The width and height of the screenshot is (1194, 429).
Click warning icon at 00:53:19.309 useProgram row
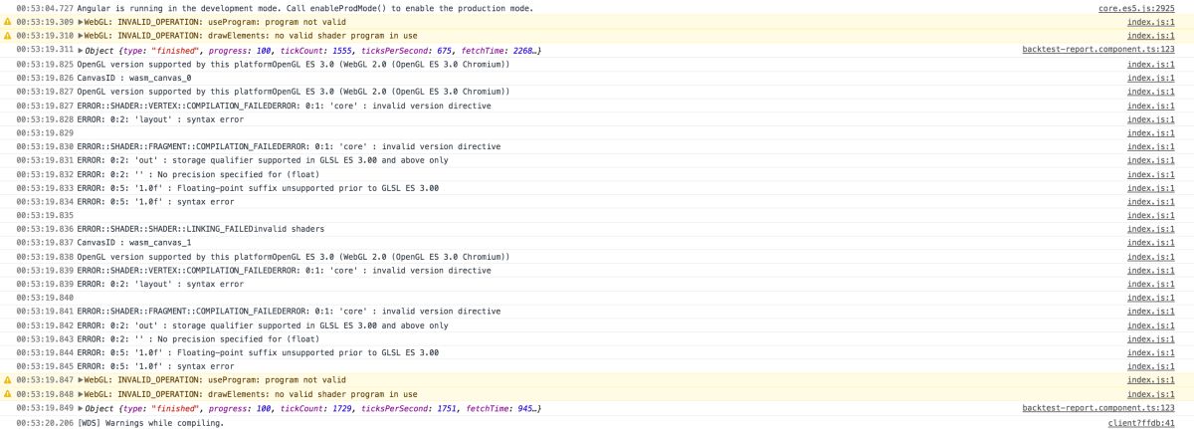coord(8,21)
